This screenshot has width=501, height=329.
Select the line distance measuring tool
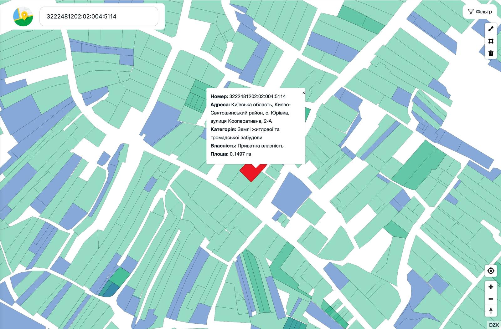click(491, 29)
